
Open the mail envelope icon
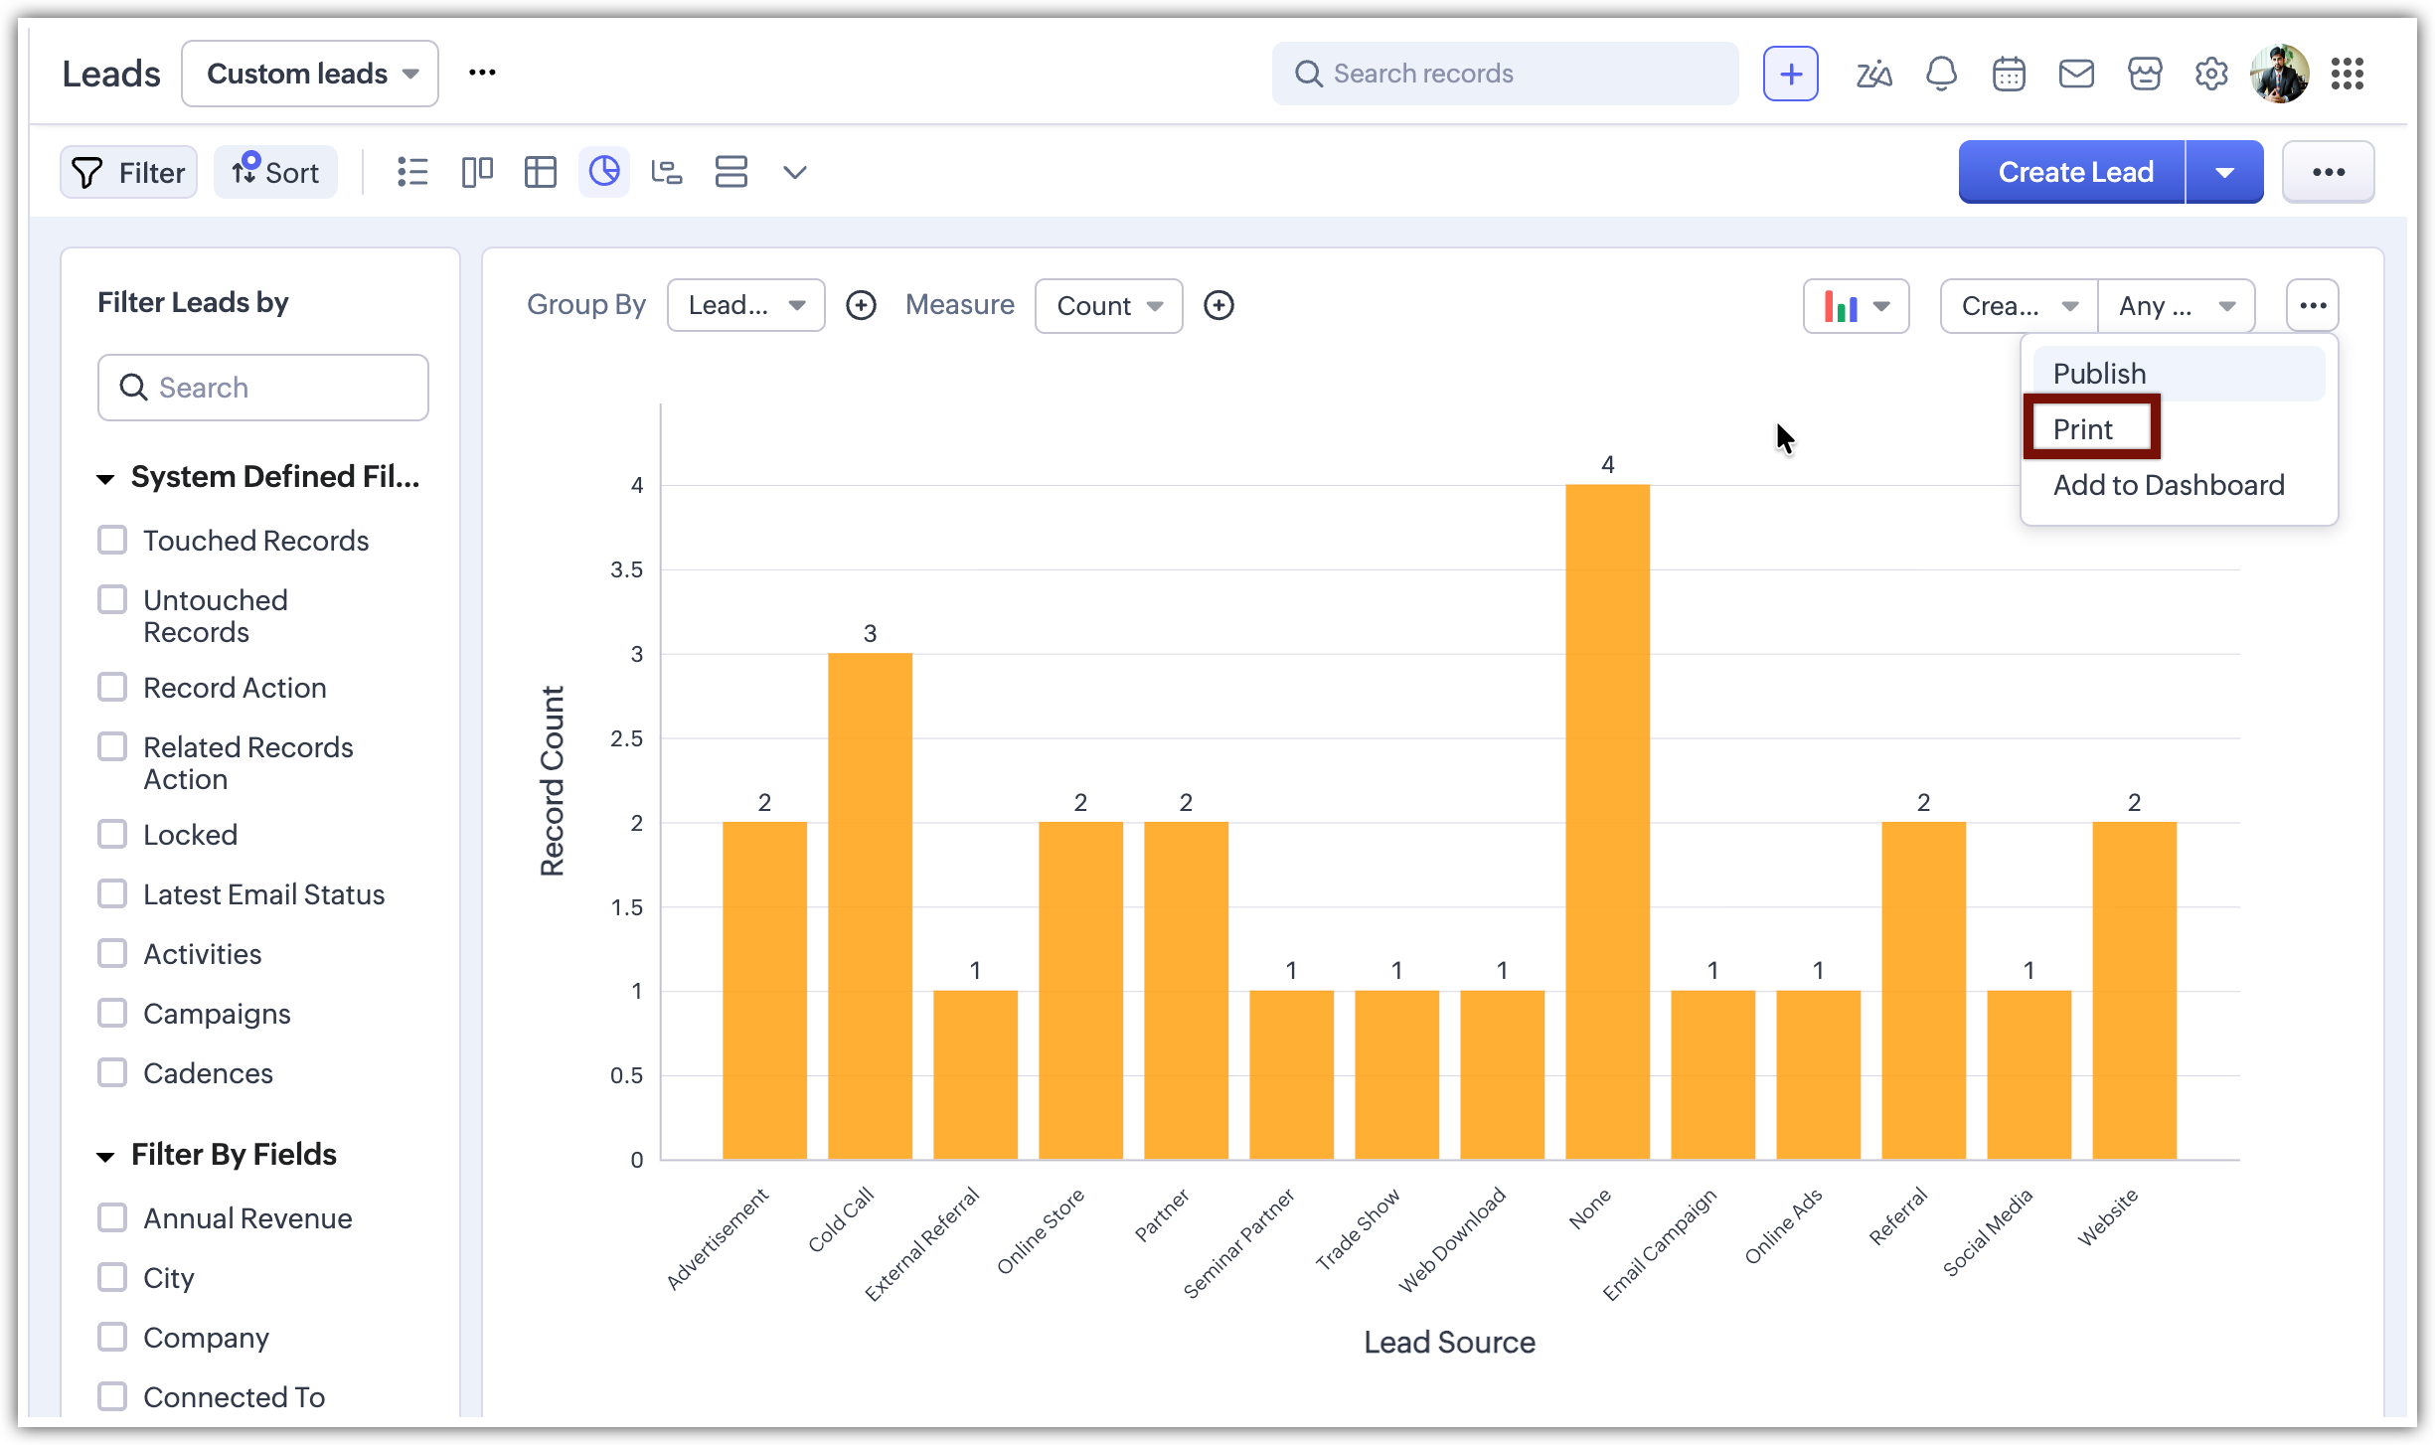tap(2076, 74)
